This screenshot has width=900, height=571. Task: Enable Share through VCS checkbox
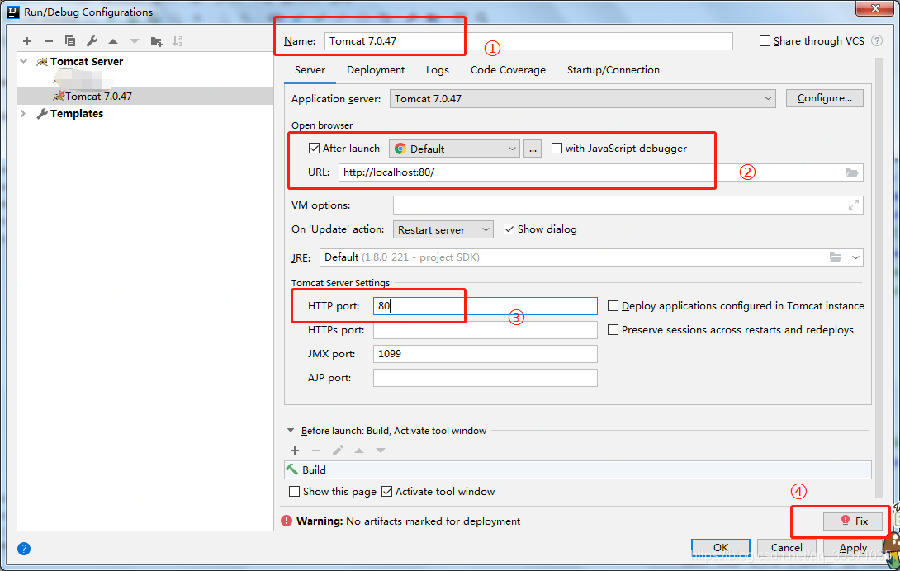(x=765, y=40)
